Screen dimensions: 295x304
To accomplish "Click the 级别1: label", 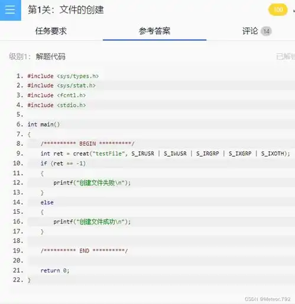I will point(20,56).
